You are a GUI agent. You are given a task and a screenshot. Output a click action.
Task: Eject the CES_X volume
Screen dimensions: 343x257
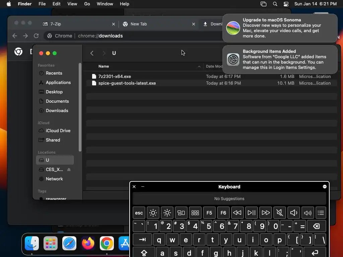[69, 170]
